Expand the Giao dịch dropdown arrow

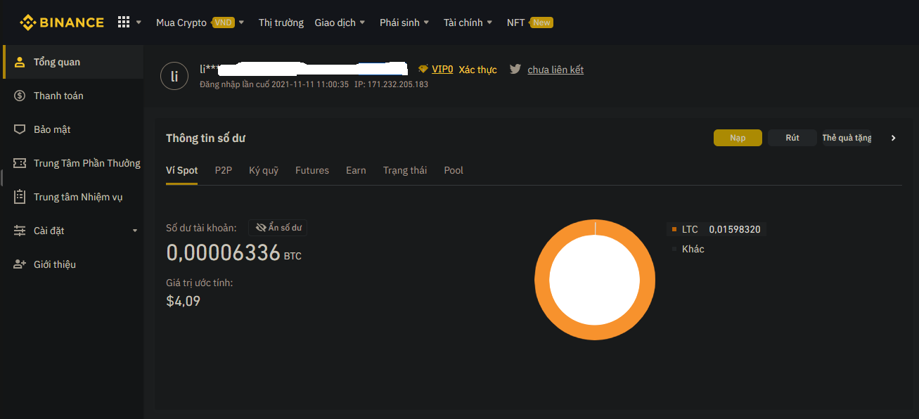[363, 22]
